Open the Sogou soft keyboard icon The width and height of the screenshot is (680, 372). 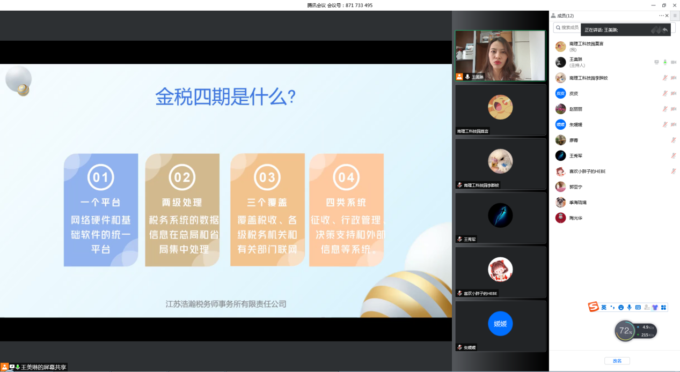pyautogui.click(x=638, y=308)
